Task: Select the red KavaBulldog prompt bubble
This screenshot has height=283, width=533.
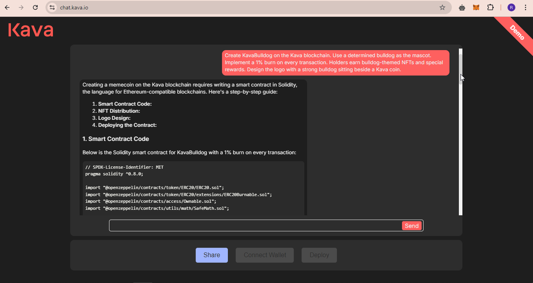Action: pos(335,63)
